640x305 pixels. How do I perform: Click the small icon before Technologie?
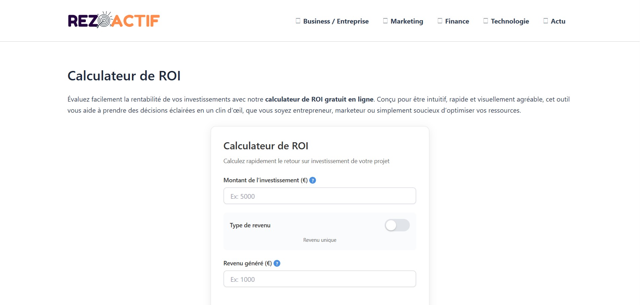pyautogui.click(x=486, y=21)
